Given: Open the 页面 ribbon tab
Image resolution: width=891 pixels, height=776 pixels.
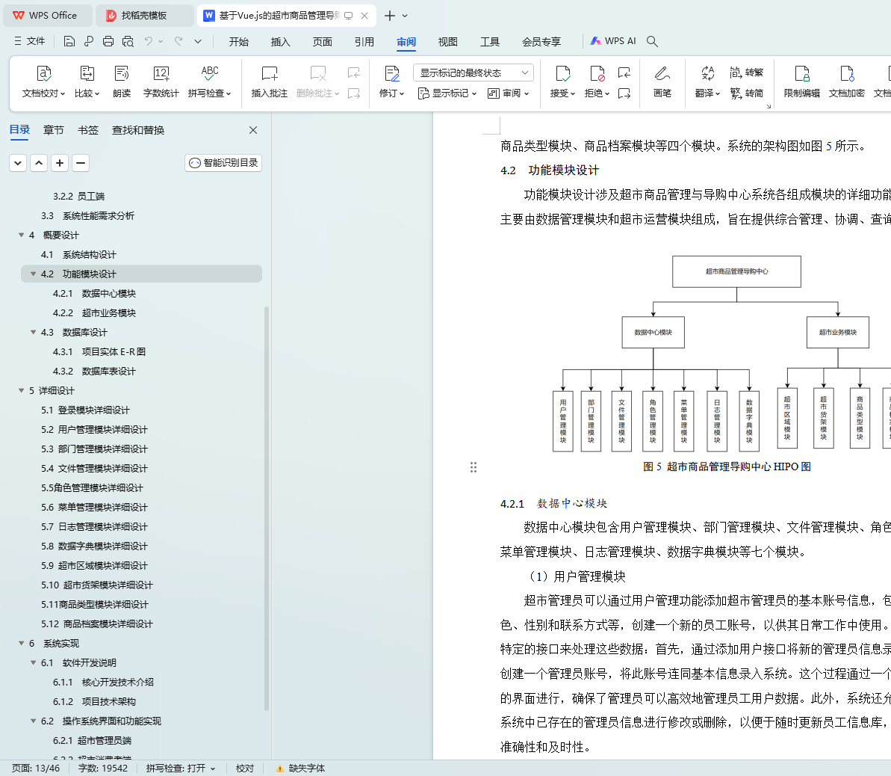Looking at the screenshot, I should coord(322,42).
